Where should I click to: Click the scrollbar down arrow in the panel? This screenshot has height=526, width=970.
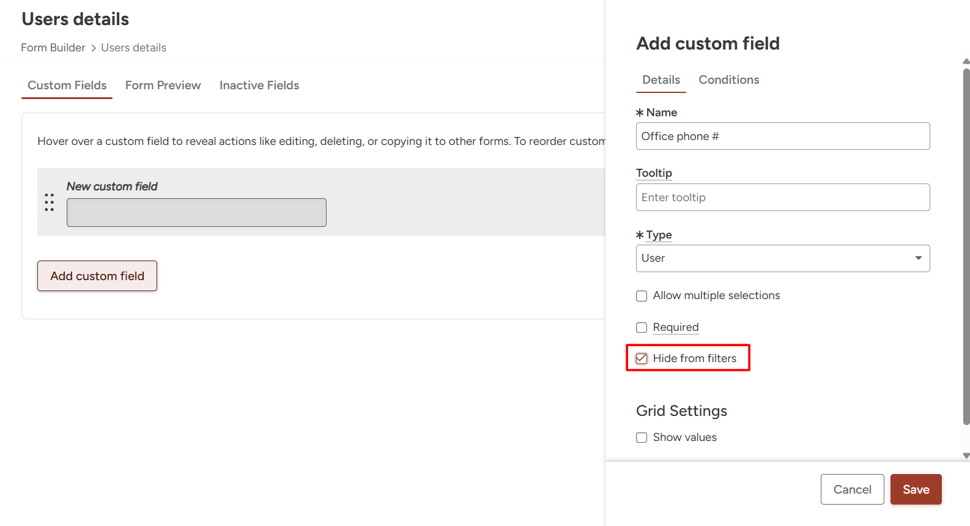(966, 456)
